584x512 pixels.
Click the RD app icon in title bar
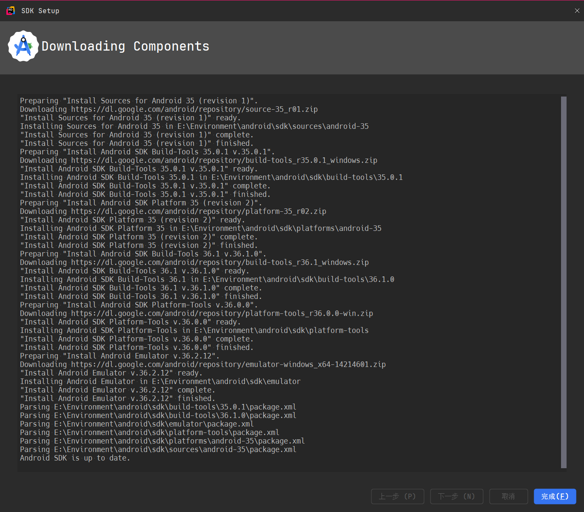tap(11, 11)
